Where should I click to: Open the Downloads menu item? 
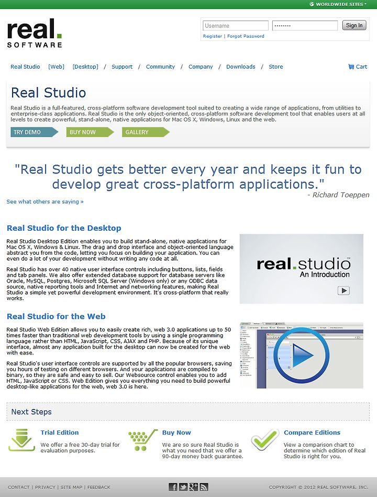click(240, 67)
